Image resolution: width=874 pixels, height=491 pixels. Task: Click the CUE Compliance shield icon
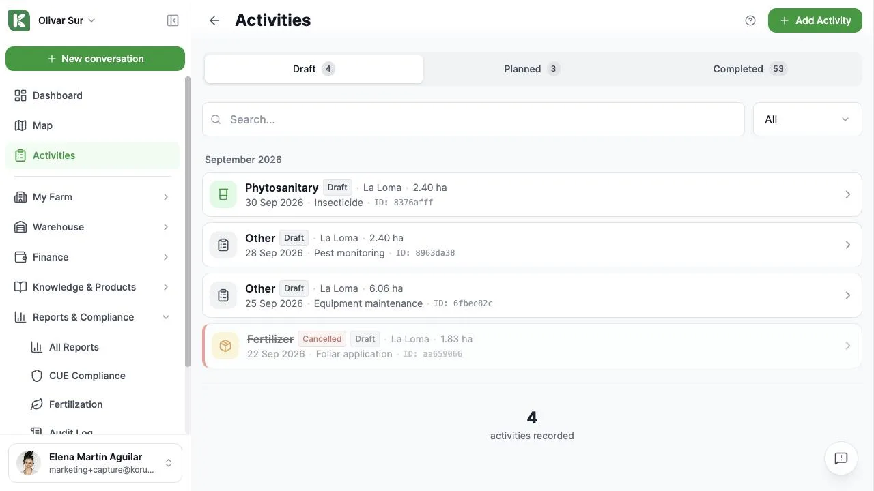(37, 376)
